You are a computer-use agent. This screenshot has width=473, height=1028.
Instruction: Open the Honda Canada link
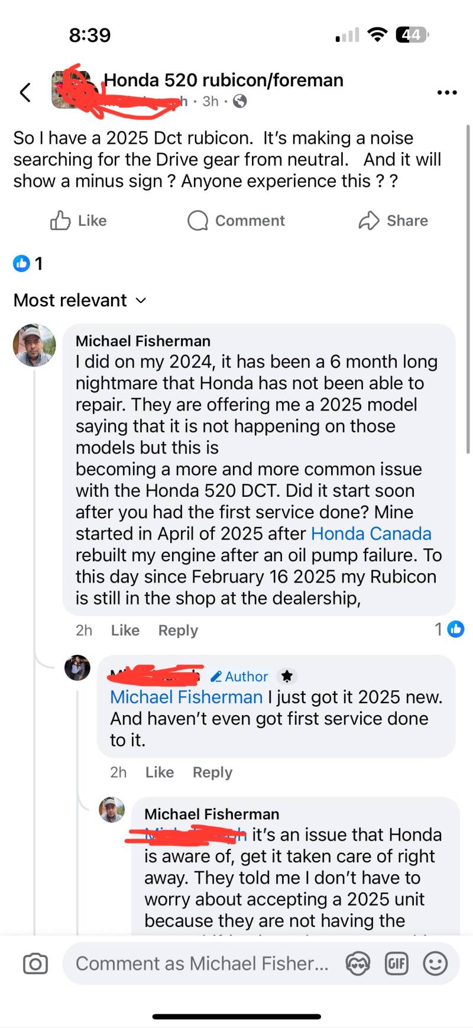(x=371, y=534)
